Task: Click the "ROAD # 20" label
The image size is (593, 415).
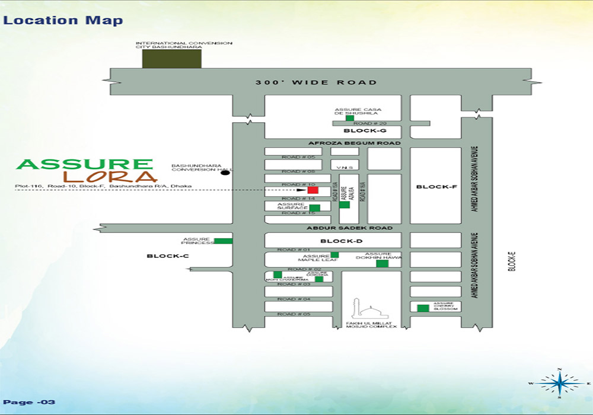Action: 369,123
